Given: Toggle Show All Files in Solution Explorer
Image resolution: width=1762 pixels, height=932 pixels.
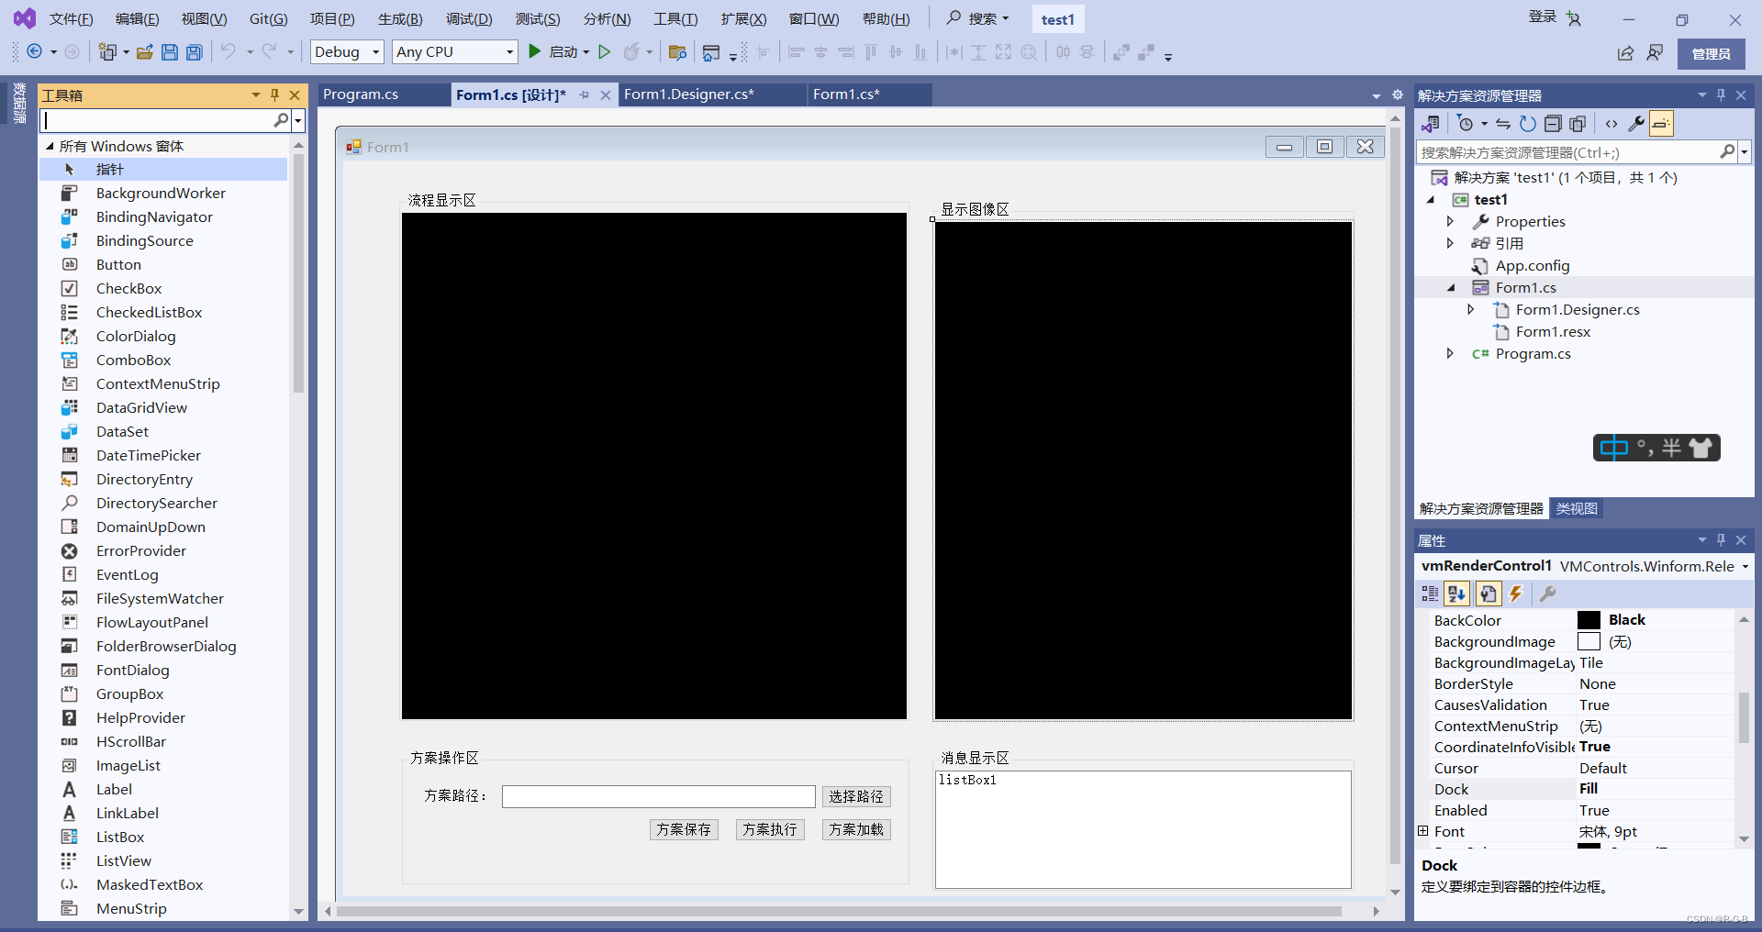Looking at the screenshot, I should point(1578,124).
